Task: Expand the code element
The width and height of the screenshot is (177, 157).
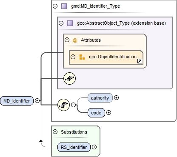Action: (x=108, y=113)
